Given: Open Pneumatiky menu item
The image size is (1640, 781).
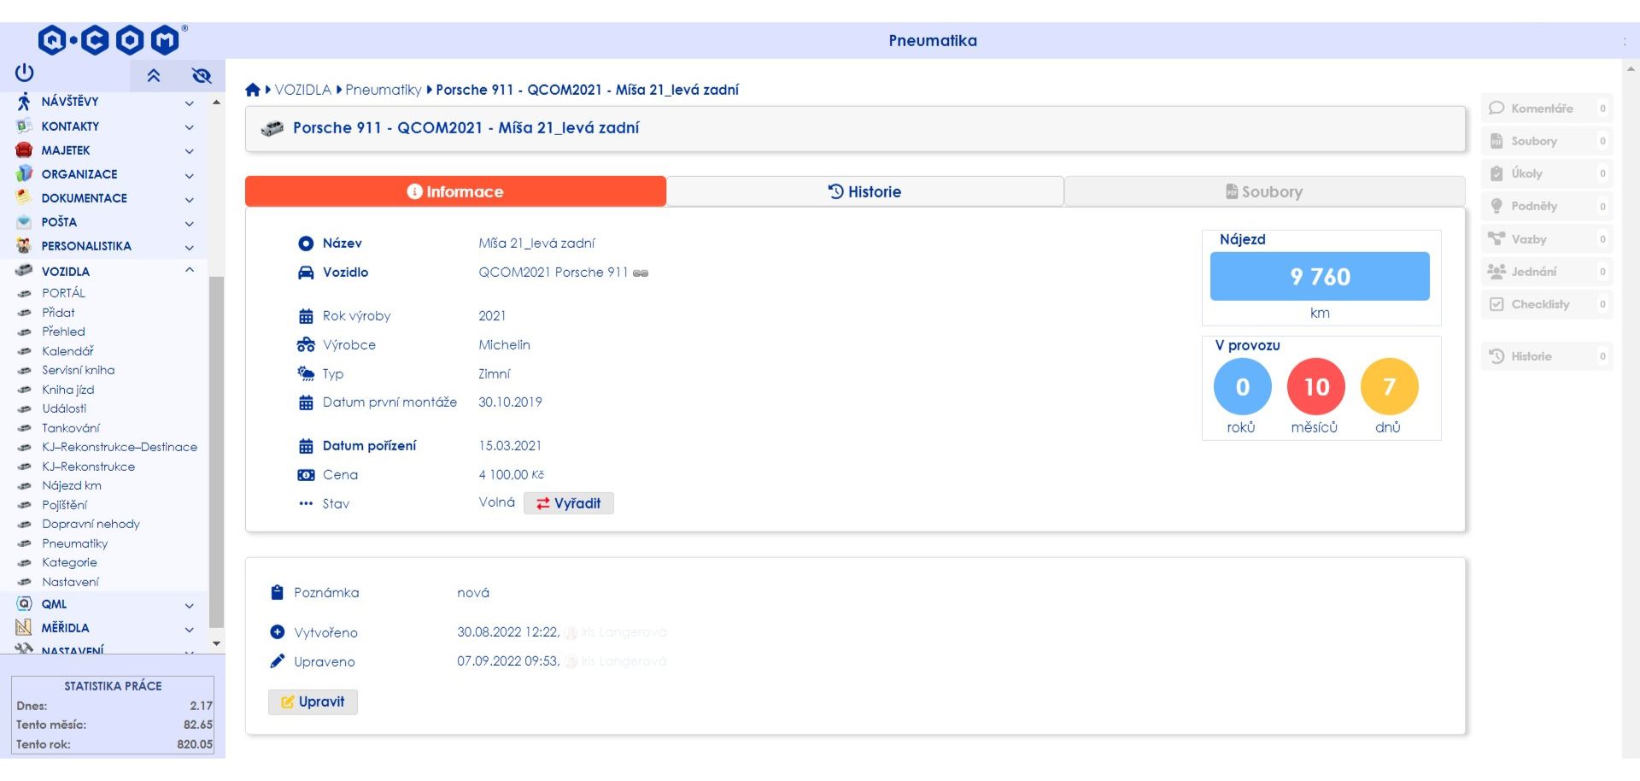Looking at the screenshot, I should tap(75, 543).
